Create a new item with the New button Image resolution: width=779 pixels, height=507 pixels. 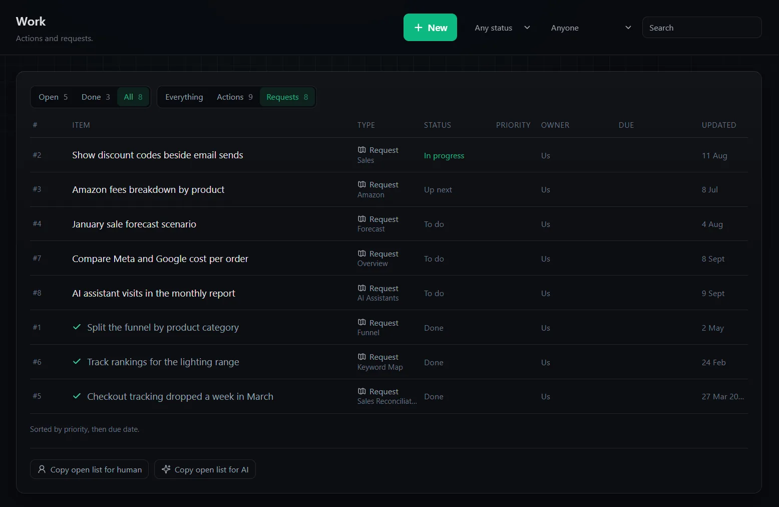point(430,28)
